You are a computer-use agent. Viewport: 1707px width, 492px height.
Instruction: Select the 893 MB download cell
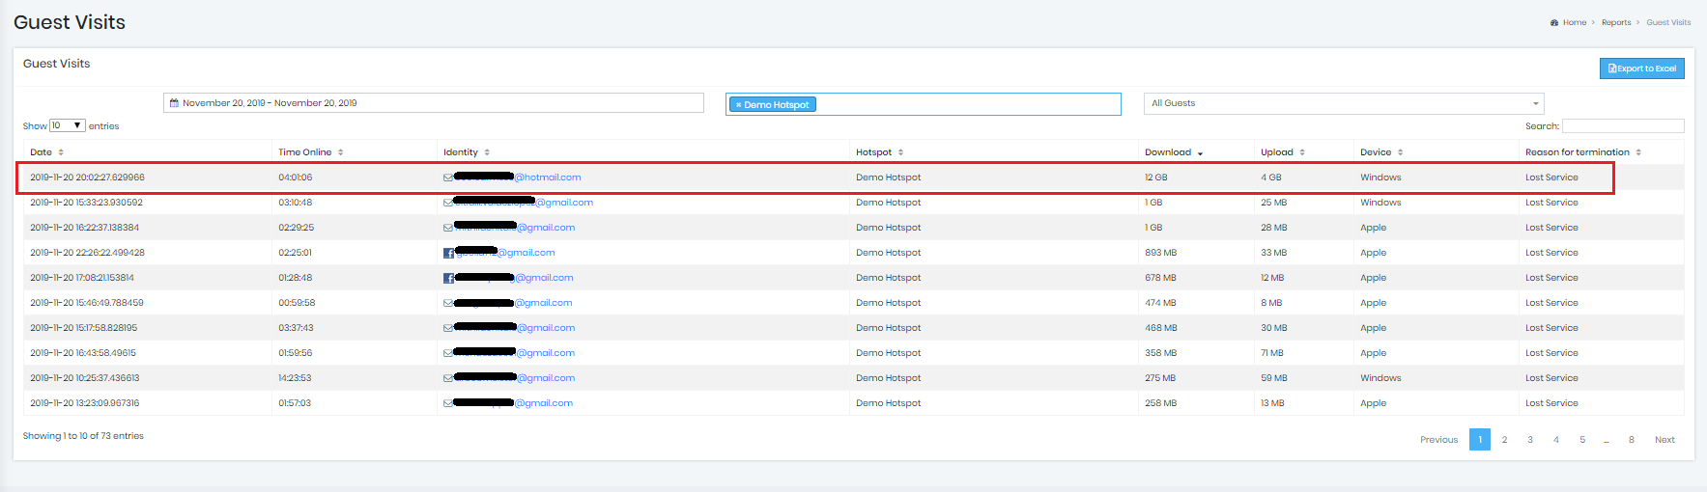(x=1160, y=253)
